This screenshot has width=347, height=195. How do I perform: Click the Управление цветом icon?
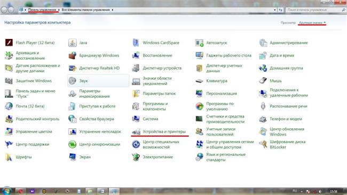(9, 131)
